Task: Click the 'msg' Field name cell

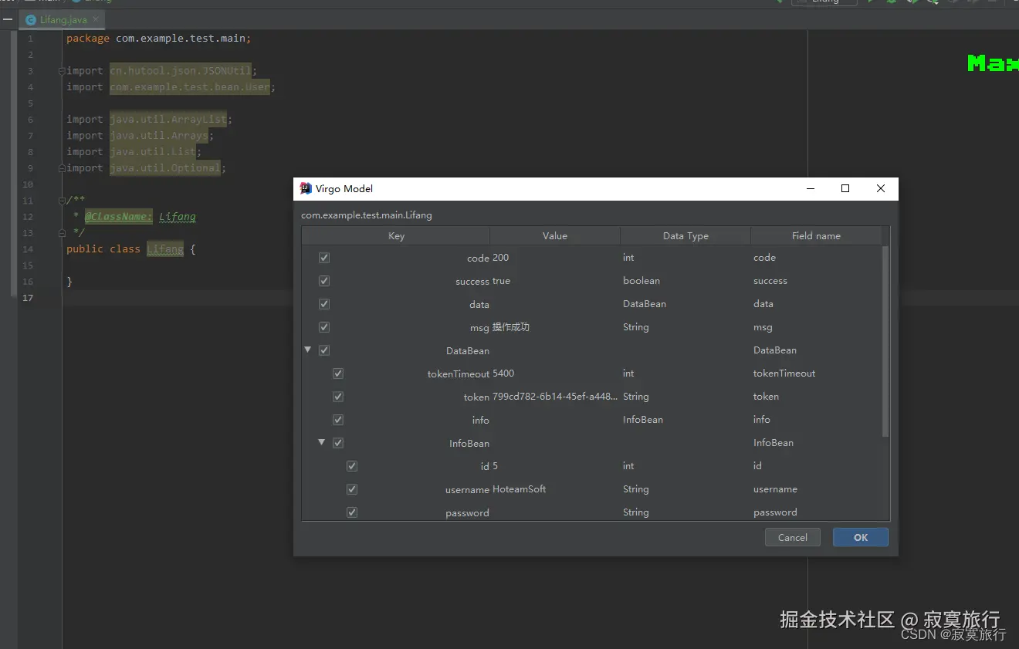Action: [763, 327]
